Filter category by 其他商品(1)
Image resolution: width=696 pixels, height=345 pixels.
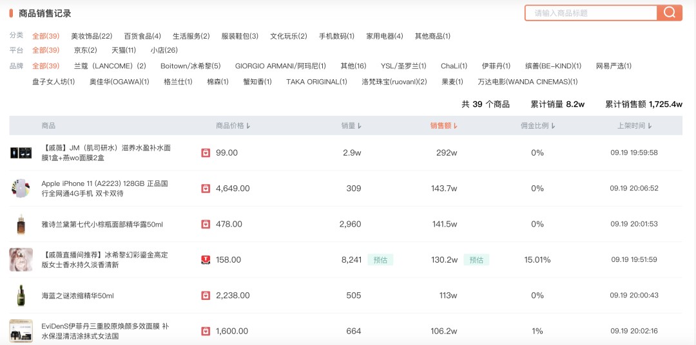(432, 36)
